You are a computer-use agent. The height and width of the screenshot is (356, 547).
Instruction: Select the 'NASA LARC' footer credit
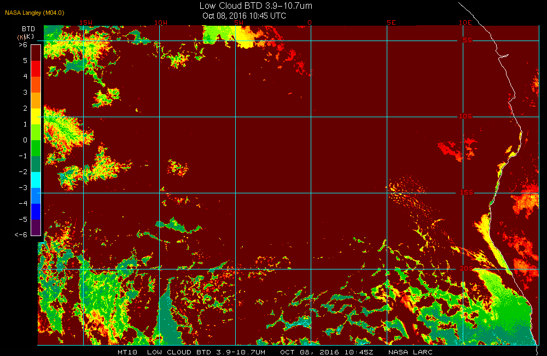point(411,352)
